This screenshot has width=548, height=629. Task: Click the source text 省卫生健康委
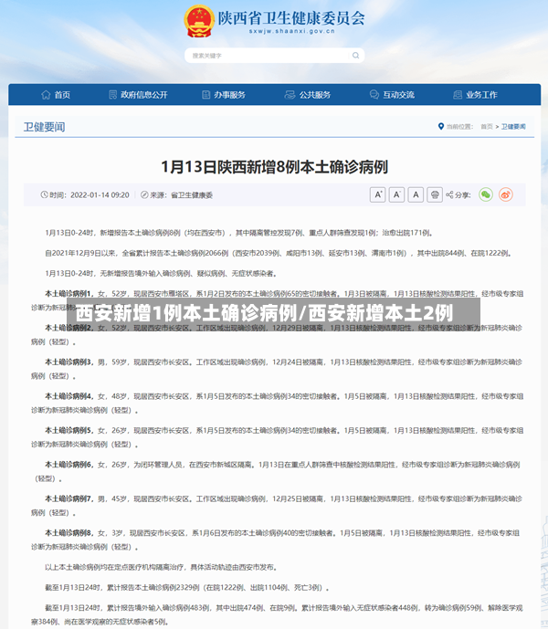pos(192,195)
